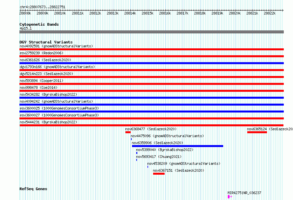Click the nsv998478 Coe2014 label
The height and width of the screenshot is (200, 293).
(39, 87)
